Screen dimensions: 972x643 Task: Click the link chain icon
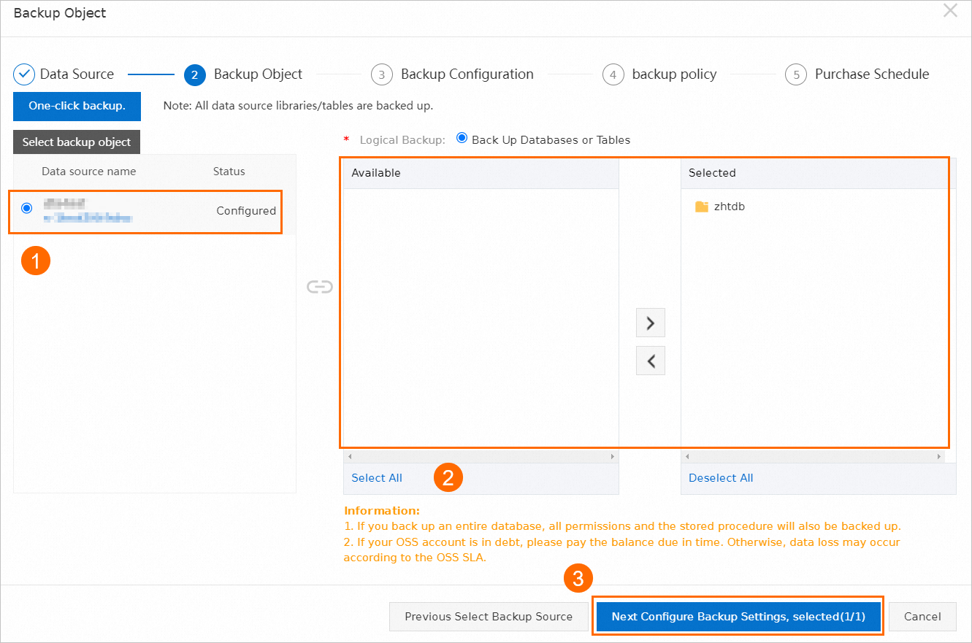click(x=319, y=287)
